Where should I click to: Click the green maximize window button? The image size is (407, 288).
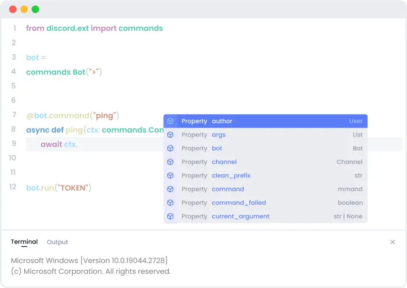tap(35, 9)
